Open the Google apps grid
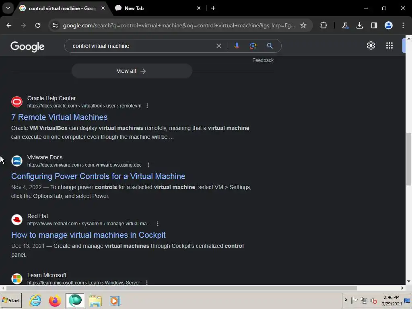The height and width of the screenshot is (309, 412). (x=389, y=45)
